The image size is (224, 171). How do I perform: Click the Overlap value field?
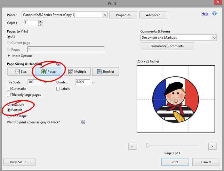[83, 82]
